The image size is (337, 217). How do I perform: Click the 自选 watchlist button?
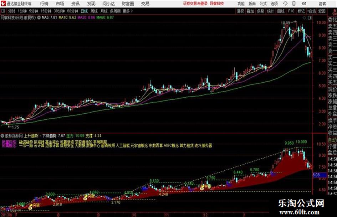coord(311,11)
